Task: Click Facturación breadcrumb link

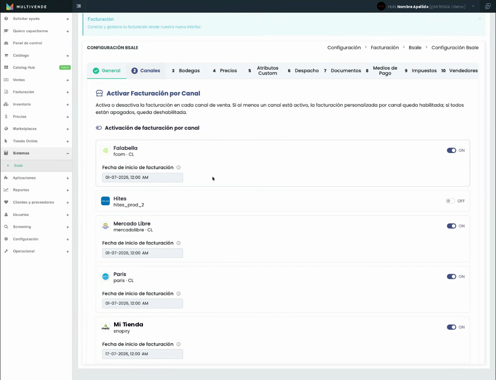Action: pyautogui.click(x=385, y=47)
